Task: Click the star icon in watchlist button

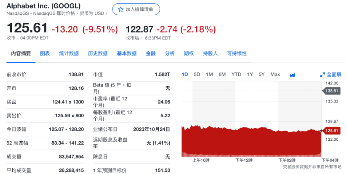Action: pos(120,9)
